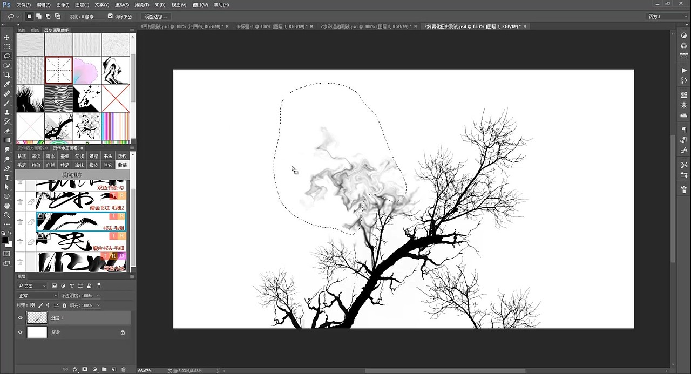This screenshot has width=691, height=374.
Task: Open the zoom percentage field
Action: click(x=146, y=371)
